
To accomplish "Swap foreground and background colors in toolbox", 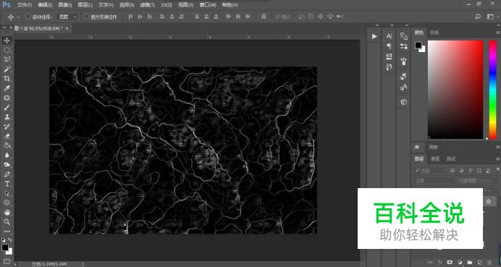I will 10,240.
